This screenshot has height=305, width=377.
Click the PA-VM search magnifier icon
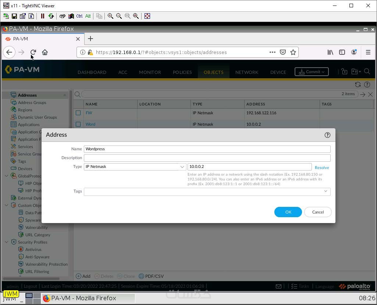point(367,71)
